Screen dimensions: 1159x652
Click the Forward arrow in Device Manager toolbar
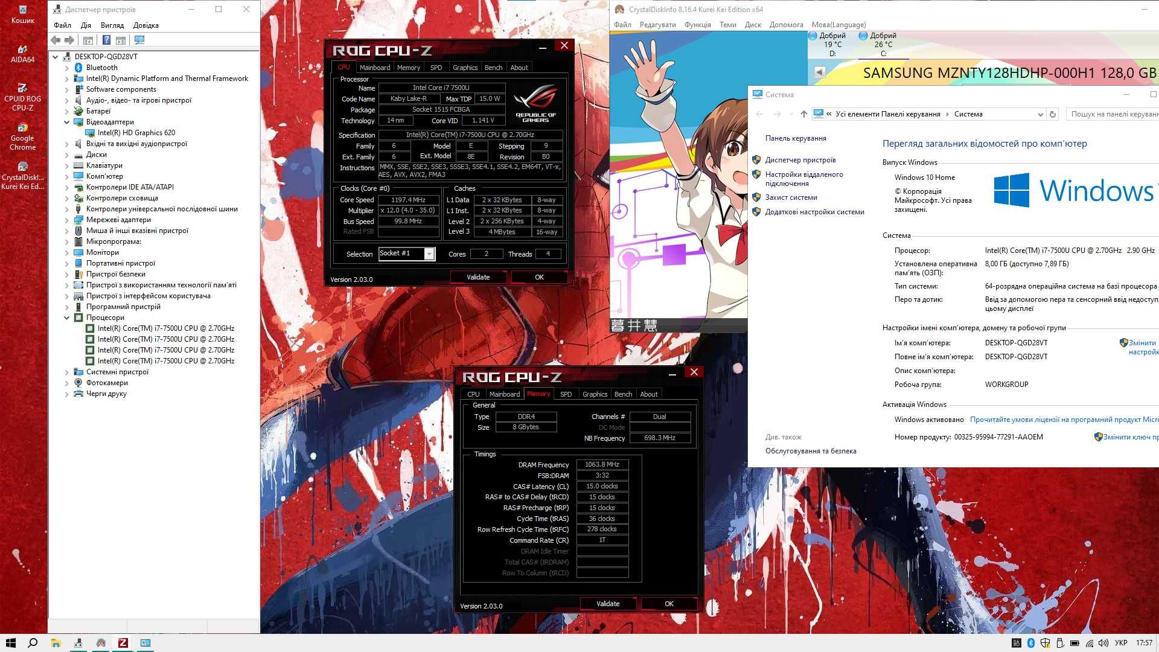click(x=69, y=40)
